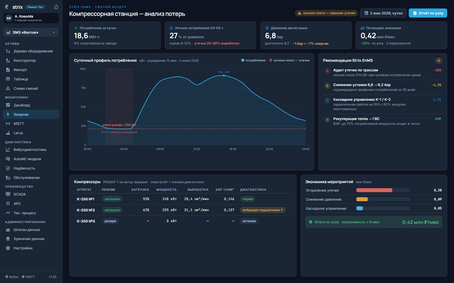Click K-250 №1 compressor row name

tap(86, 199)
